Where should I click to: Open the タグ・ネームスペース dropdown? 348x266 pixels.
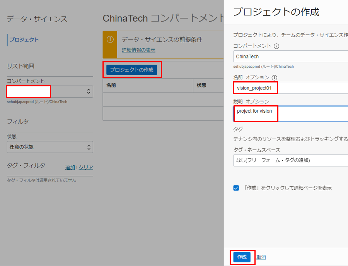(x=290, y=160)
